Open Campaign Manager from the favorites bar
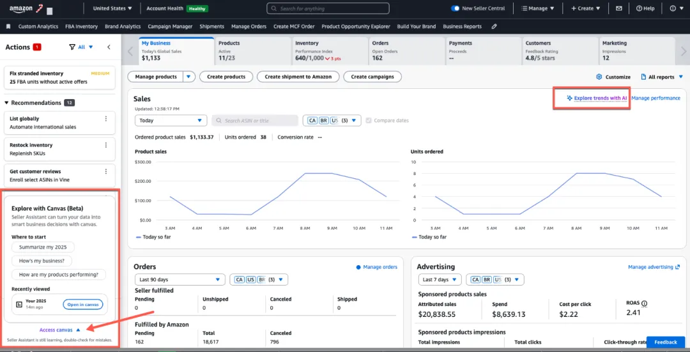 click(x=170, y=27)
